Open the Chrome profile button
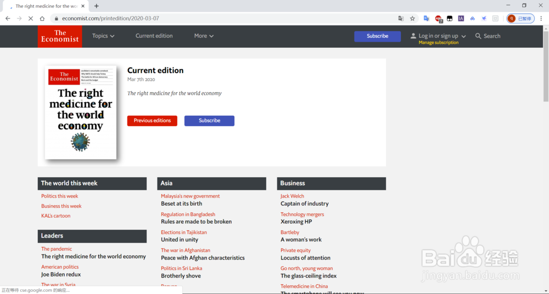This screenshot has width=549, height=294. 520,19
